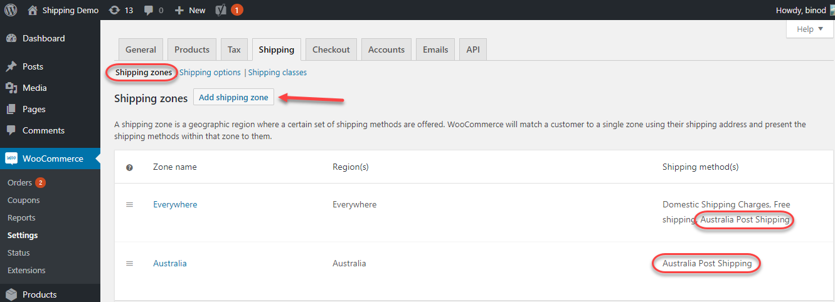835x302 pixels.
Task: Click the WordPress logo icon
Action: click(x=11, y=10)
